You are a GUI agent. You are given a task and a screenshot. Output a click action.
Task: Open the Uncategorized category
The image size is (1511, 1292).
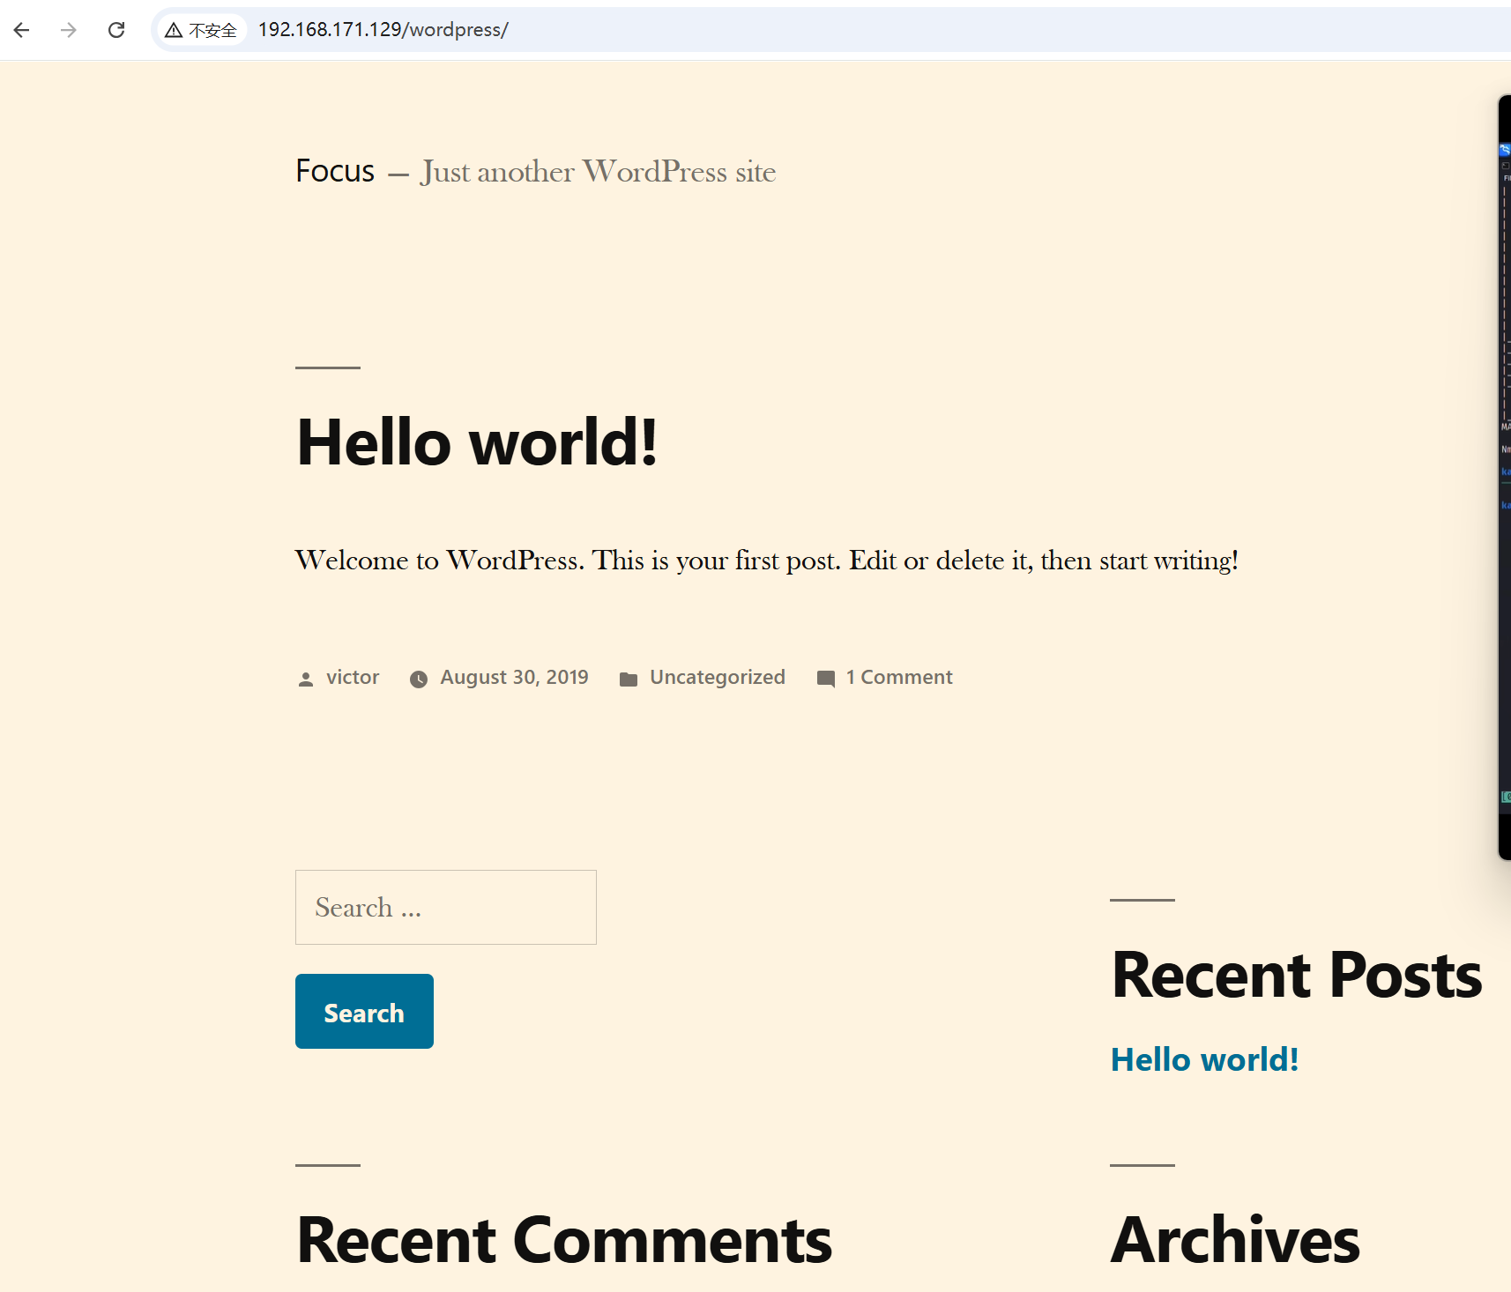[x=717, y=677]
